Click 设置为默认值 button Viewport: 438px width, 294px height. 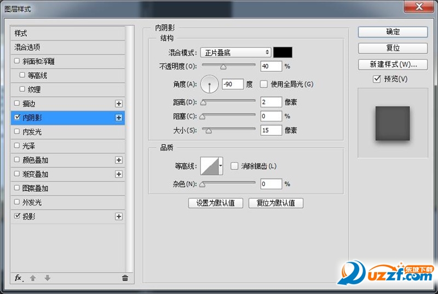click(x=216, y=203)
